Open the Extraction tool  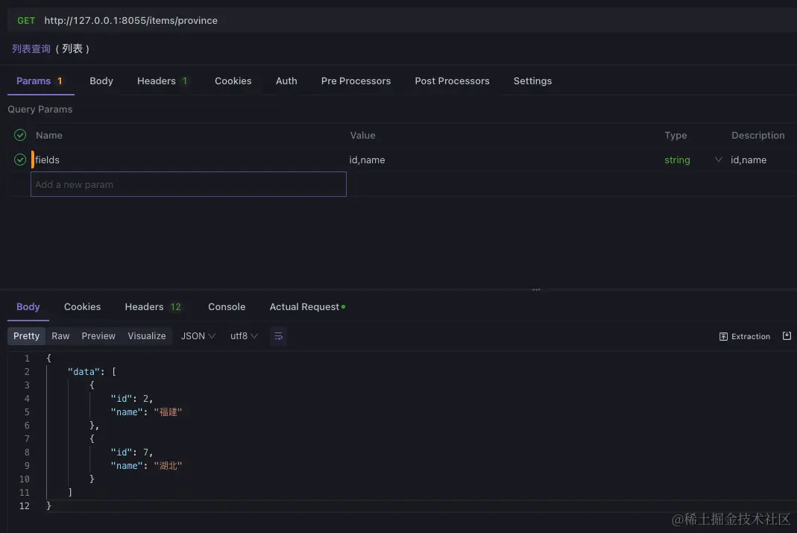[745, 336]
